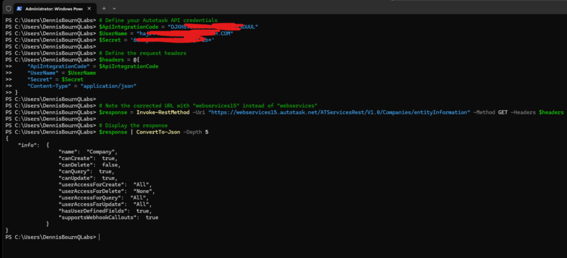Open a new tab with the plus button

click(104, 8)
